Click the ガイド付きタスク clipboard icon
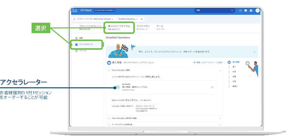The image size is (292, 136). (76, 44)
